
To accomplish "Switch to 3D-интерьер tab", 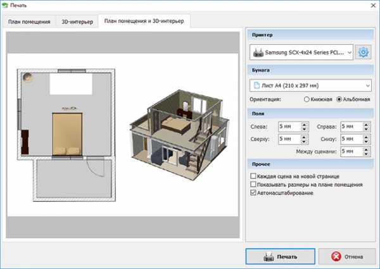I will pyautogui.click(x=78, y=22).
